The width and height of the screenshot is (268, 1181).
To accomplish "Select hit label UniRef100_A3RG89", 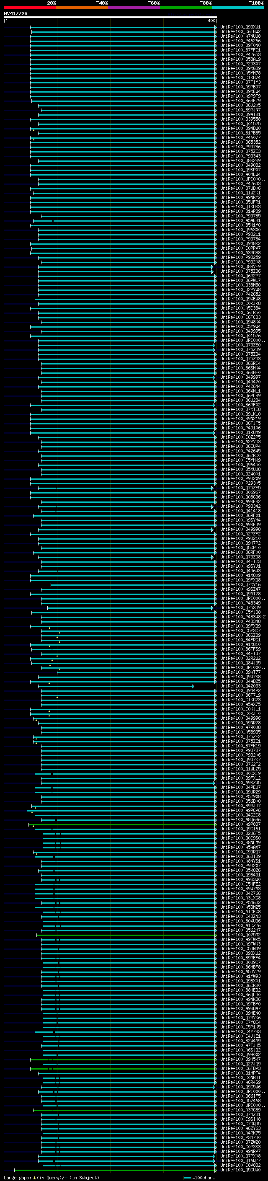I will [x=240, y=1110].
